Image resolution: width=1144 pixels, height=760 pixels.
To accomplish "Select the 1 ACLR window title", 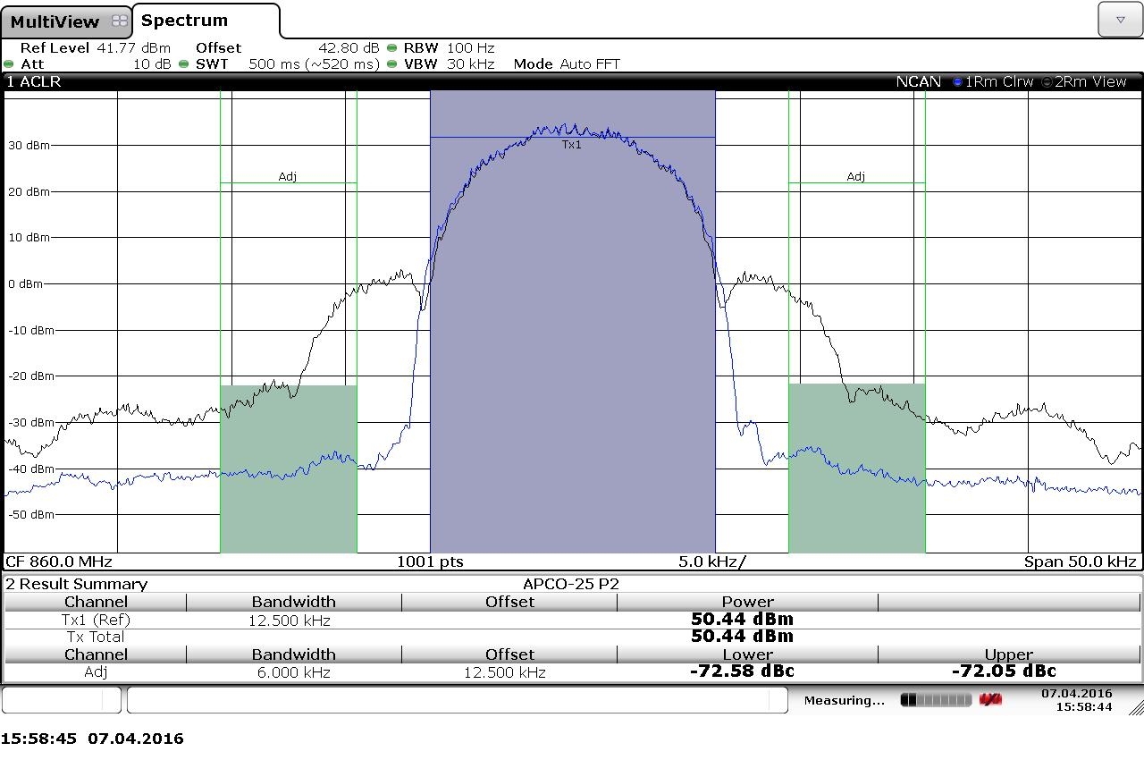I will (34, 81).
